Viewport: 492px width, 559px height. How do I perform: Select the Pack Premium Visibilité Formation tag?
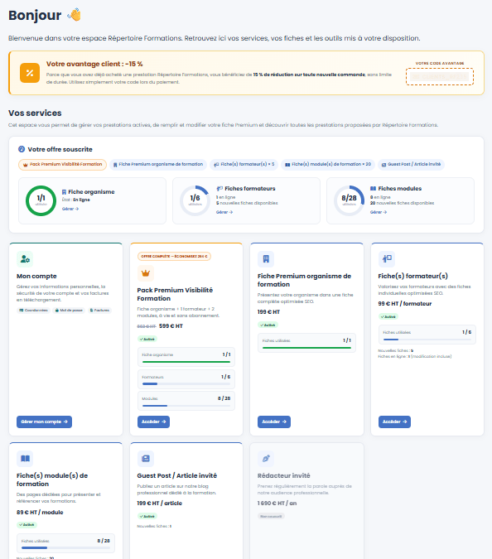pyautogui.click(x=62, y=164)
